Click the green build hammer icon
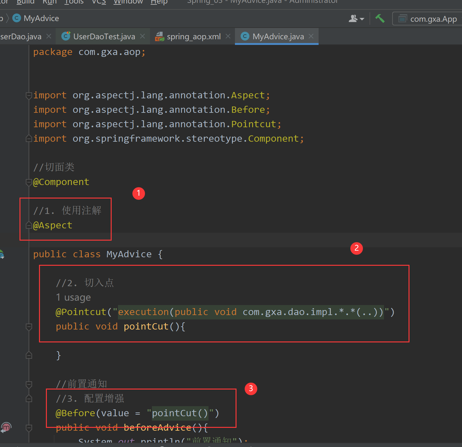The image size is (462, 447). tap(380, 18)
